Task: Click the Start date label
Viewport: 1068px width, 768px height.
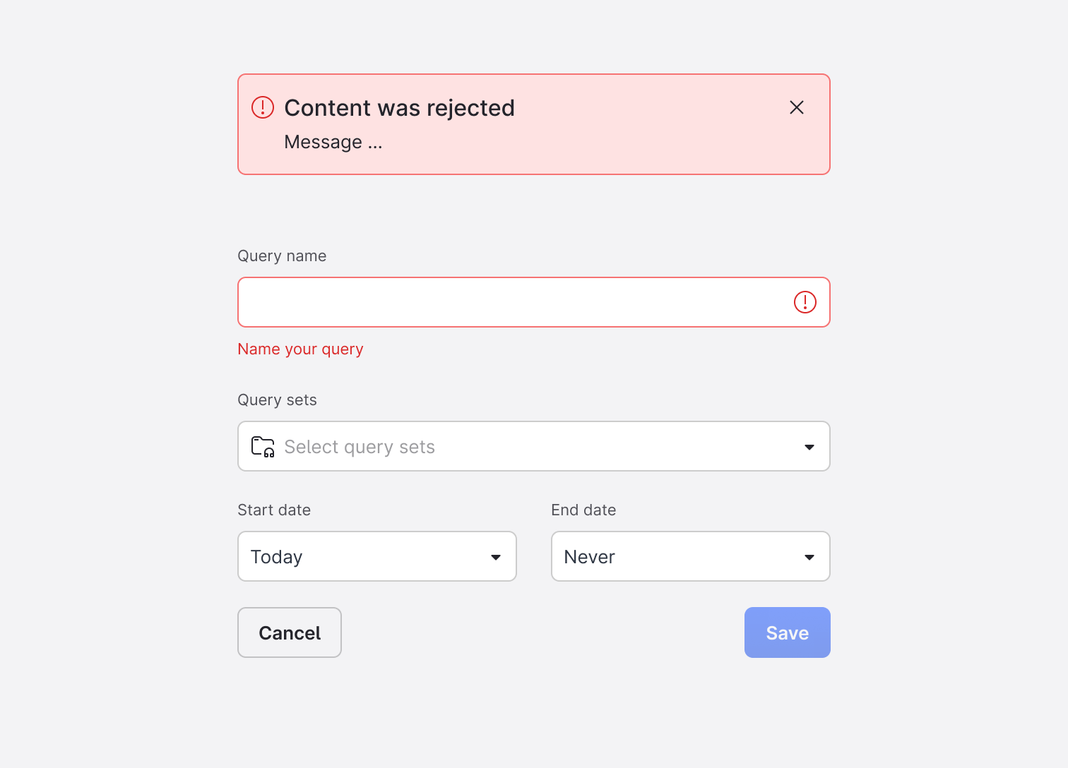Action: click(274, 510)
